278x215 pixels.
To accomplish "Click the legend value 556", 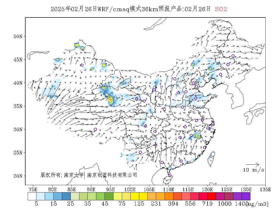I will point(190,204).
